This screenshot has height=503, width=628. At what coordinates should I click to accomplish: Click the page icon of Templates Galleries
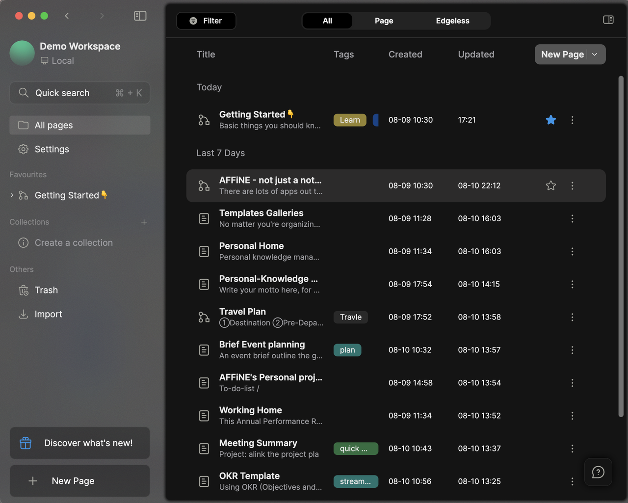204,218
